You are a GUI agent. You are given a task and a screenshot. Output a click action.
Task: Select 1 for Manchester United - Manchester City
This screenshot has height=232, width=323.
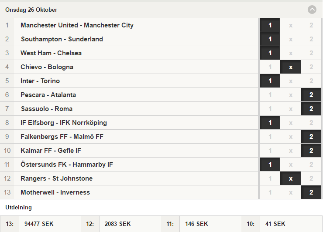coord(270,25)
